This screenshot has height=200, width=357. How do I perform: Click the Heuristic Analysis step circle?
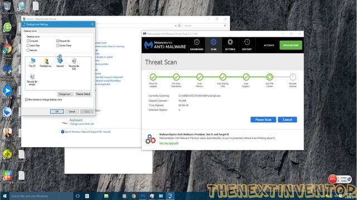coord(293,77)
